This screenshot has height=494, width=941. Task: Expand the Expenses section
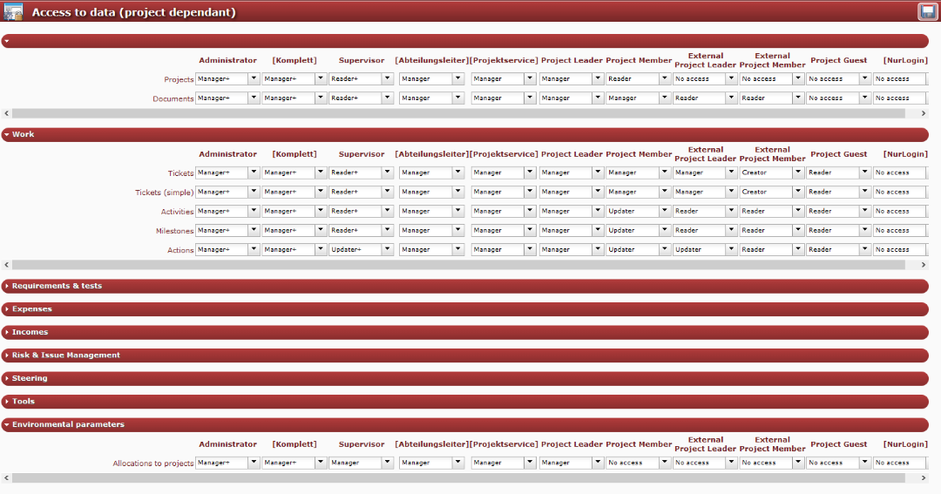31,309
